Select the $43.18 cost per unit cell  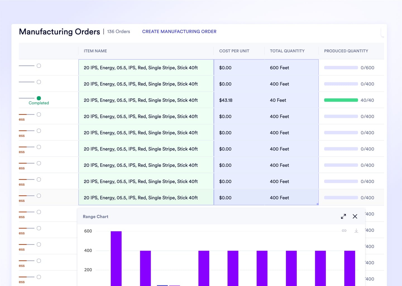(226, 100)
